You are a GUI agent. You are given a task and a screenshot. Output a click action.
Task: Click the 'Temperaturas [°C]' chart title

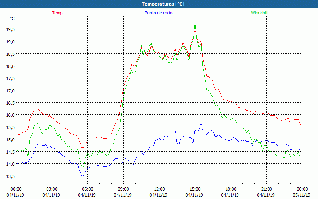point(163,4)
